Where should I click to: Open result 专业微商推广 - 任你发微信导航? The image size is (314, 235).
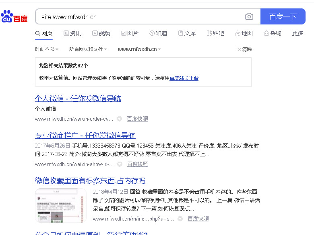point(85,136)
